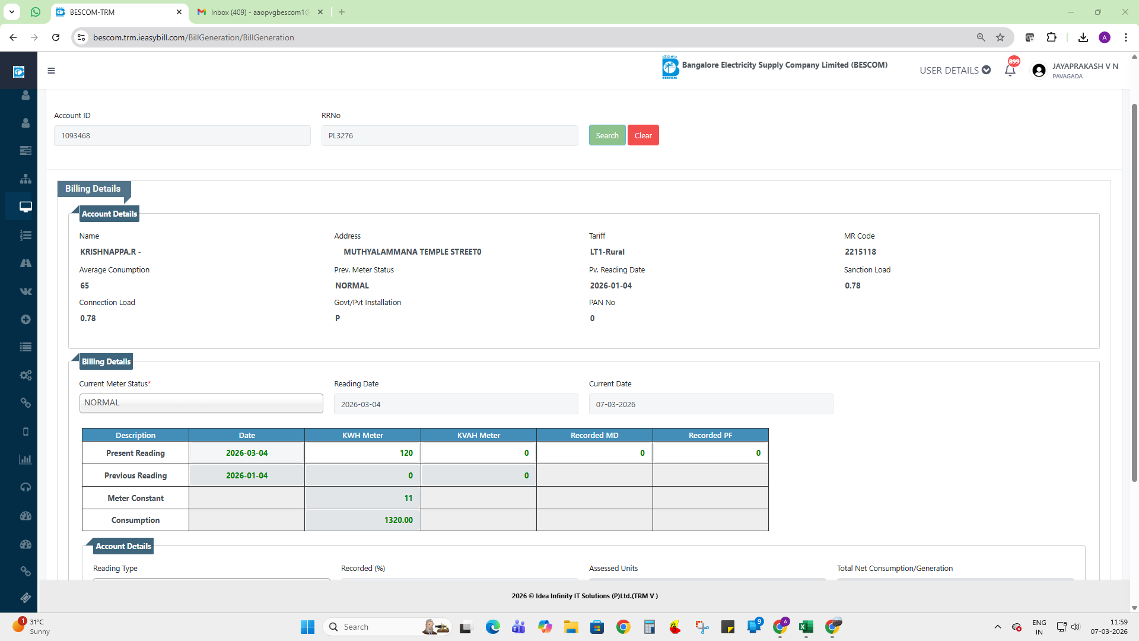Select the mobile phone sidebar icon

[x=26, y=431]
